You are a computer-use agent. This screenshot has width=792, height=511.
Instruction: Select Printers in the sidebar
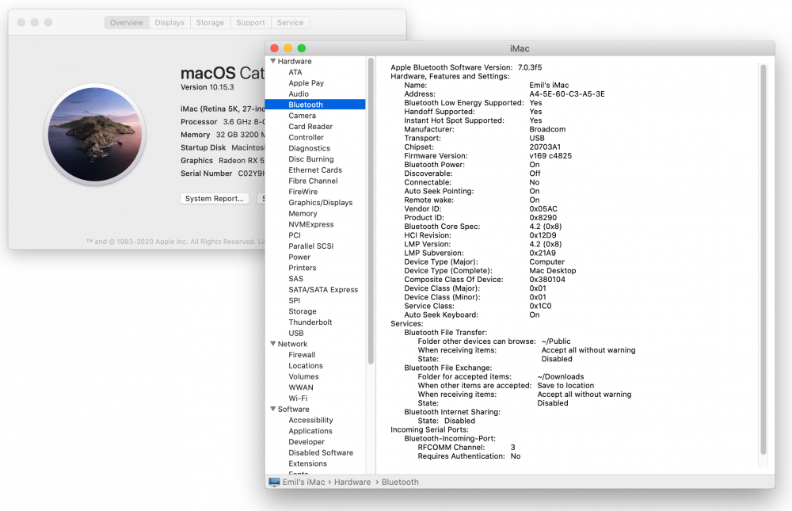click(x=303, y=268)
